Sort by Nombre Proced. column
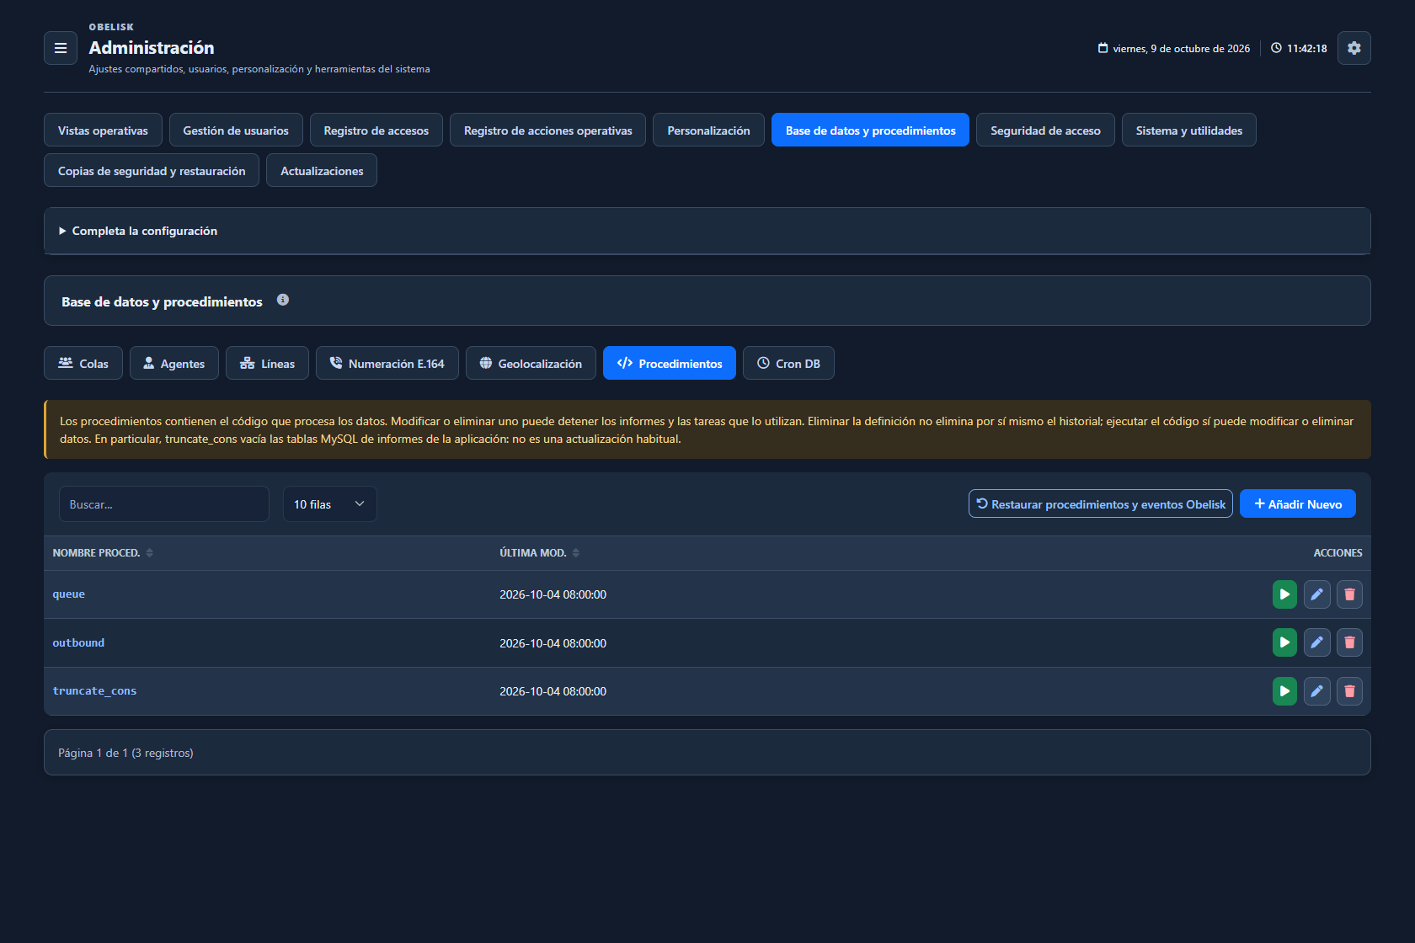Viewport: 1415px width, 943px height. (103, 553)
